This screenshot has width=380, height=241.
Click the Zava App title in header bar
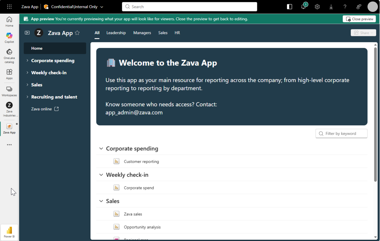(30, 7)
